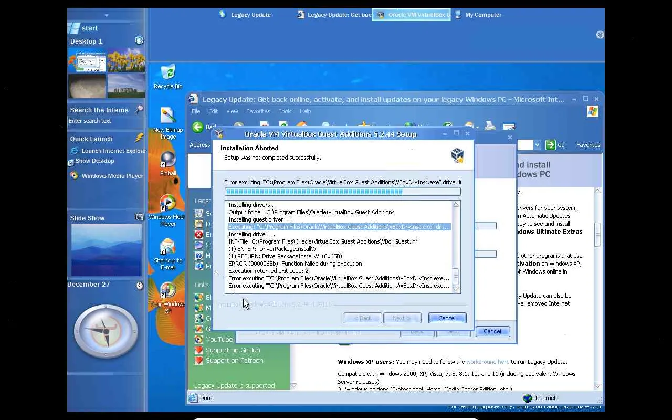Click the Print icon in Internet Explorer toolbar
672x420 pixels.
click(x=490, y=126)
